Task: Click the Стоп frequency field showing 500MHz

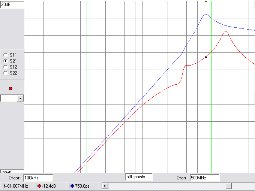Action: [204, 178]
